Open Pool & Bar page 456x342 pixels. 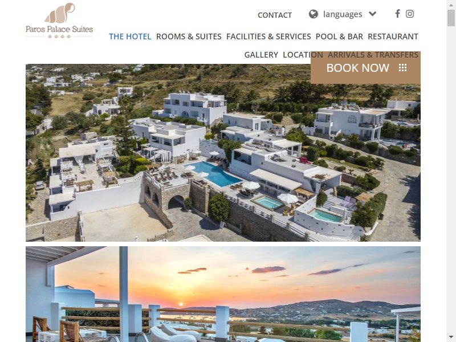339,36
